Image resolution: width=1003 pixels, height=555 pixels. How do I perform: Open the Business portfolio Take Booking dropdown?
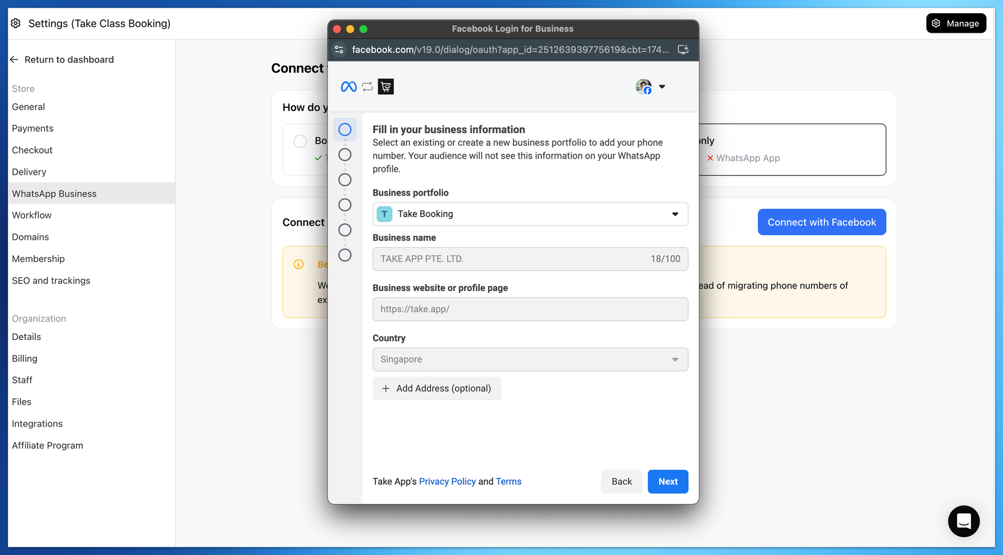pos(530,214)
